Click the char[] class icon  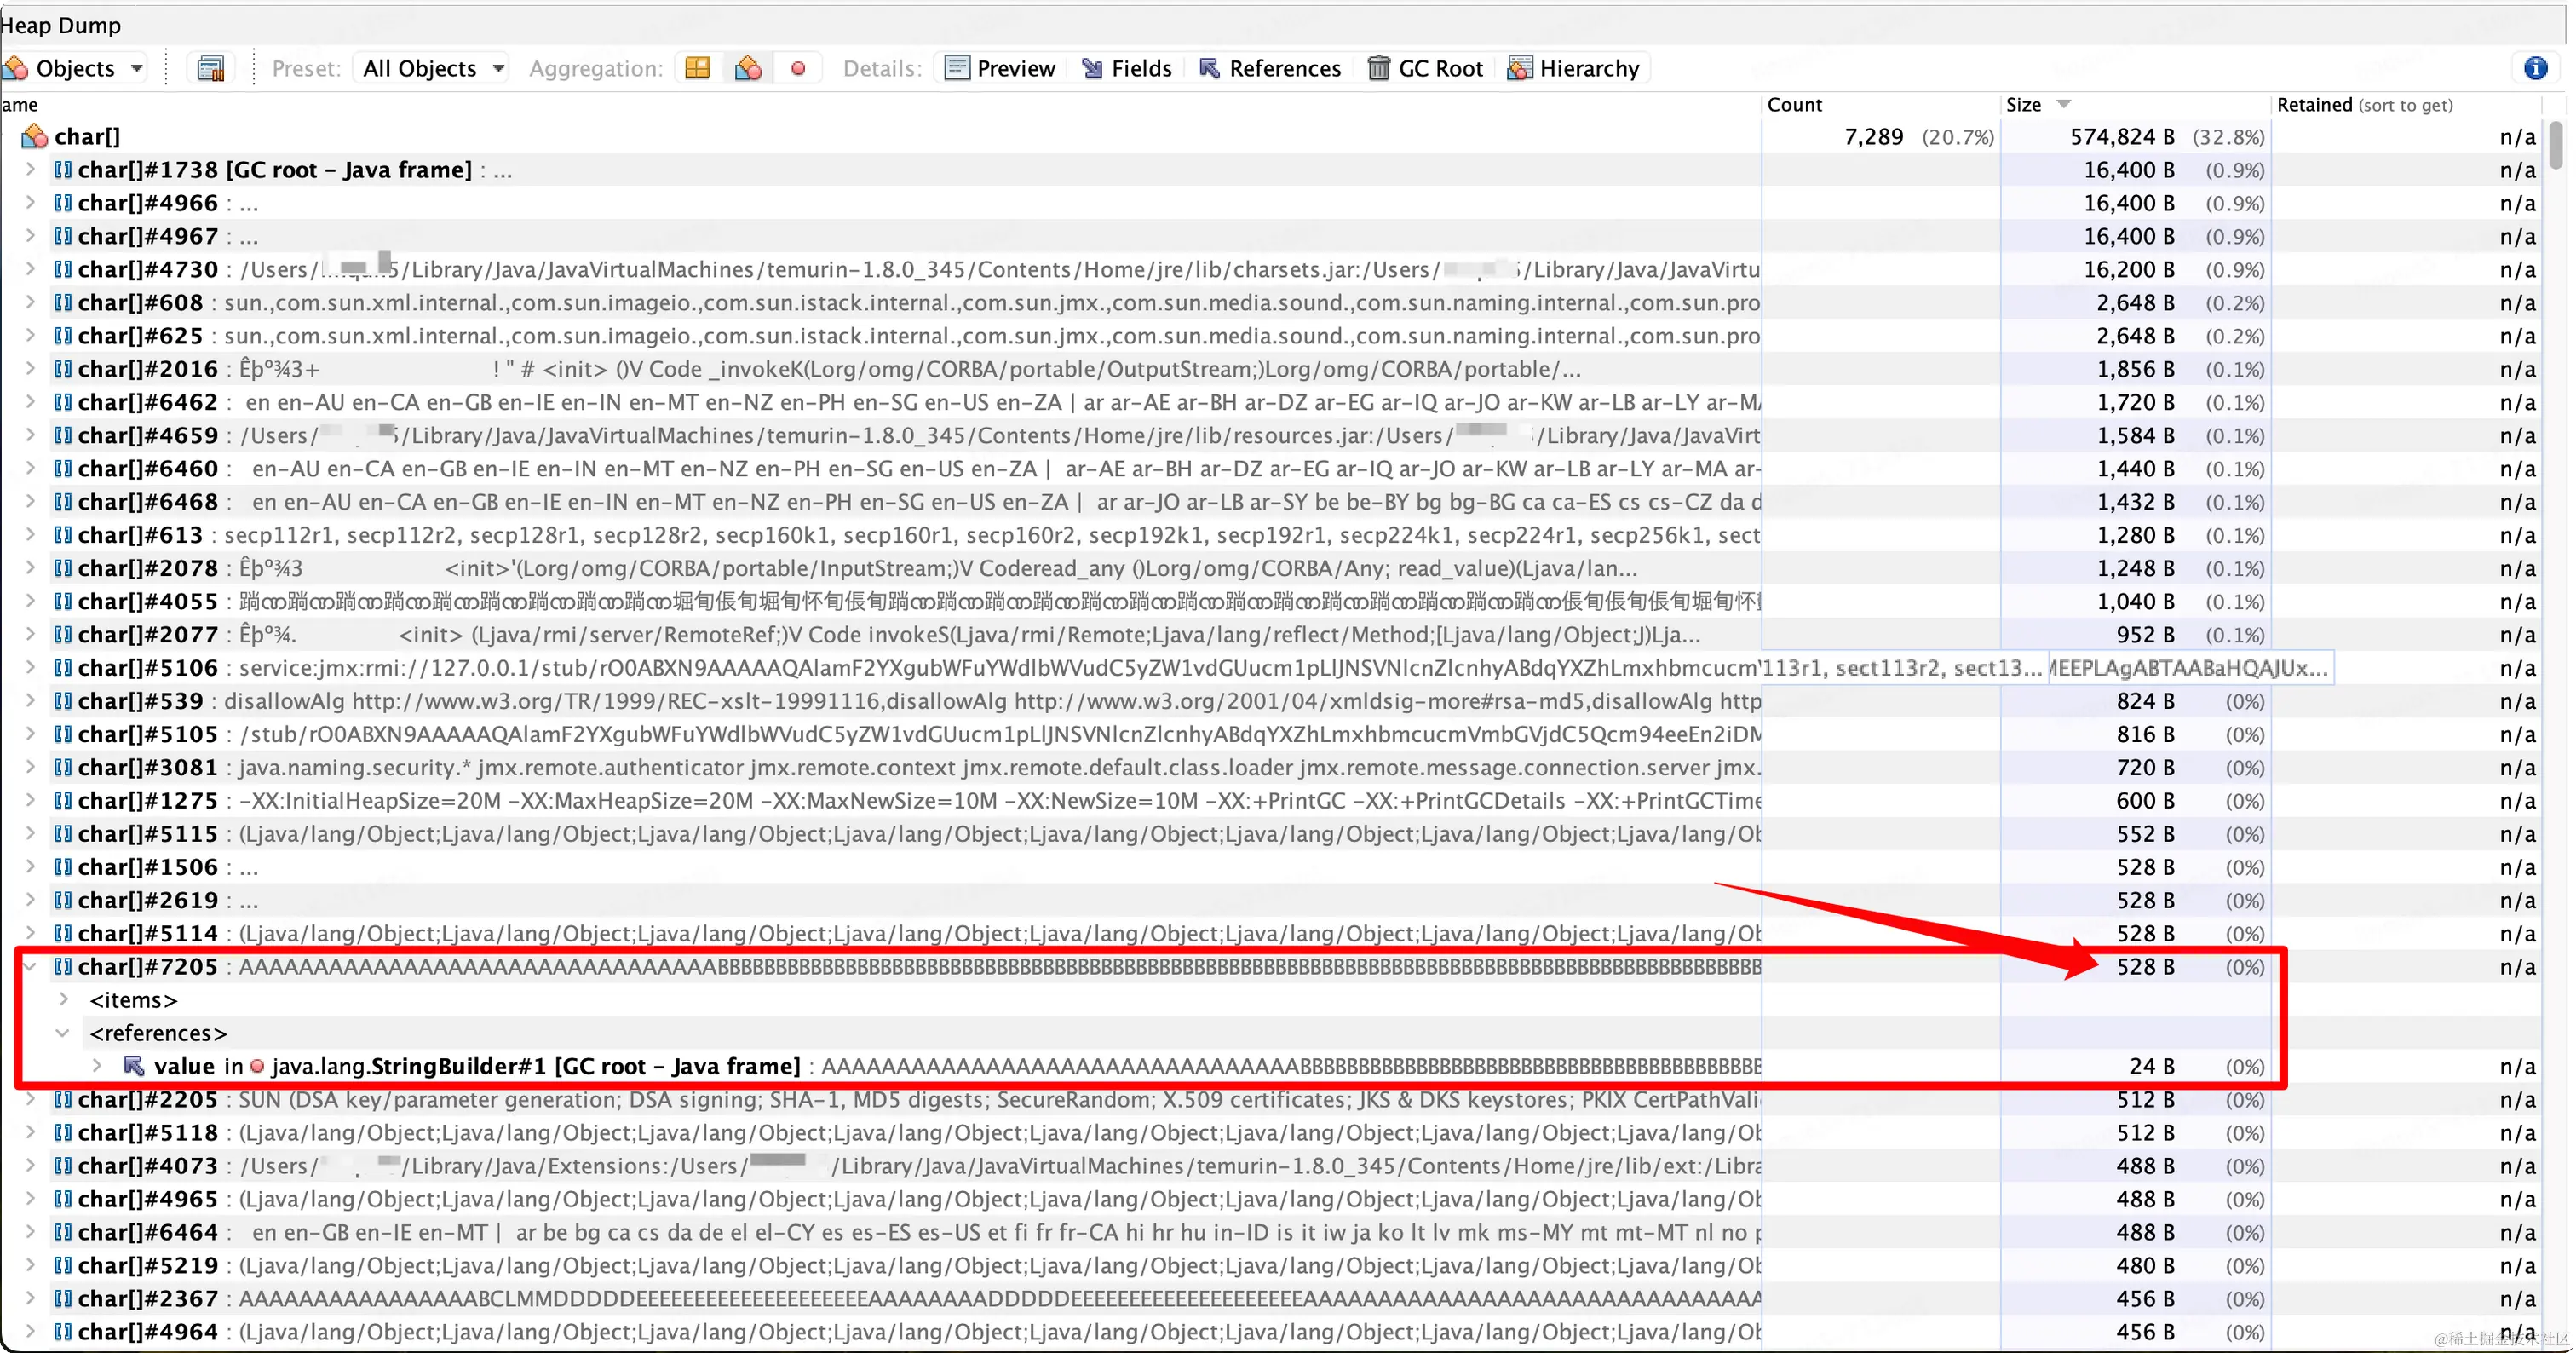(35, 136)
